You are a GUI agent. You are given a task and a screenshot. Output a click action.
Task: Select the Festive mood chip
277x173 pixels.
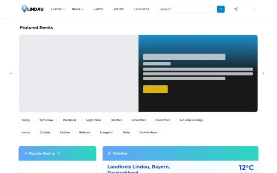(65, 132)
